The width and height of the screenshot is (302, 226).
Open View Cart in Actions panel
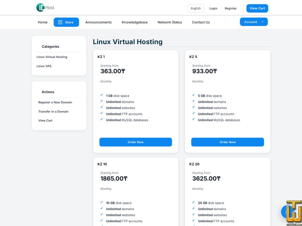pos(45,120)
